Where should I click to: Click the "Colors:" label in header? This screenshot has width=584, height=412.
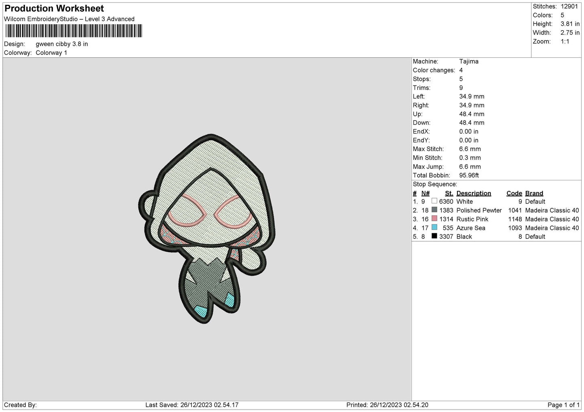543,15
